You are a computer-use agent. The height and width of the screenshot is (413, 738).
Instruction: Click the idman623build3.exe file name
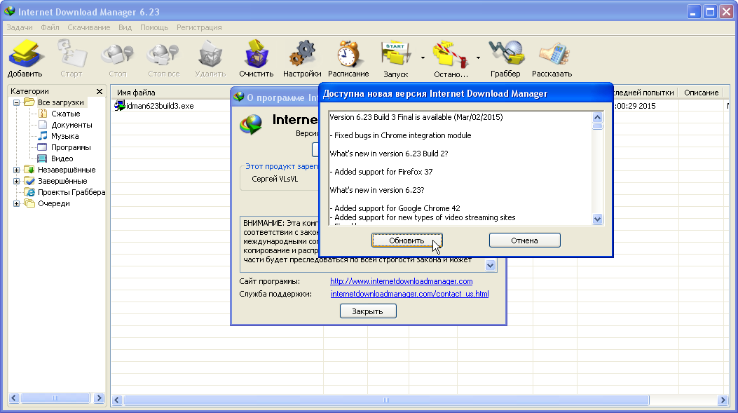pyautogui.click(x=160, y=106)
